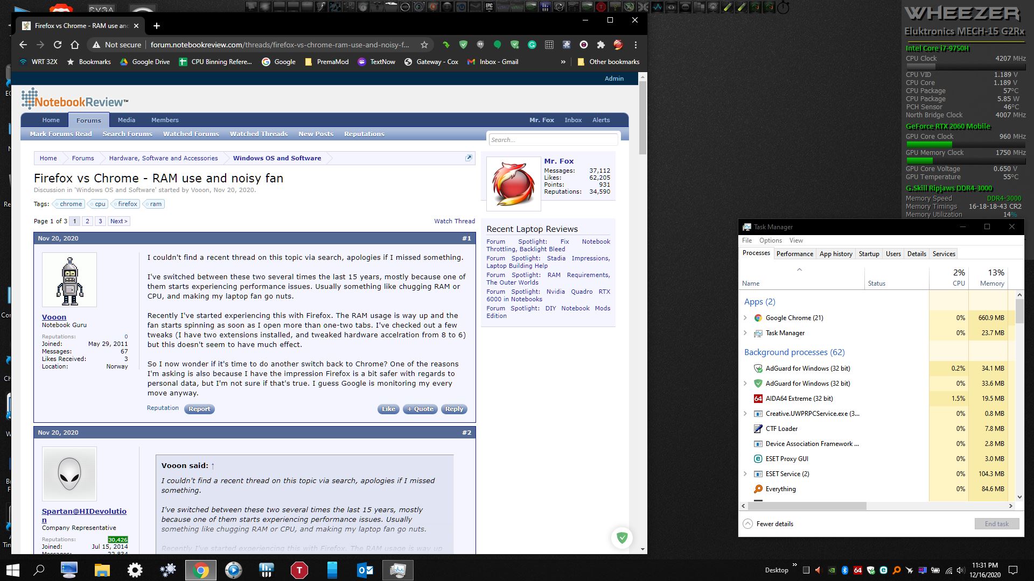
Task: Click the AdGuard shield extension icon in Chrome
Action: pyautogui.click(x=463, y=45)
